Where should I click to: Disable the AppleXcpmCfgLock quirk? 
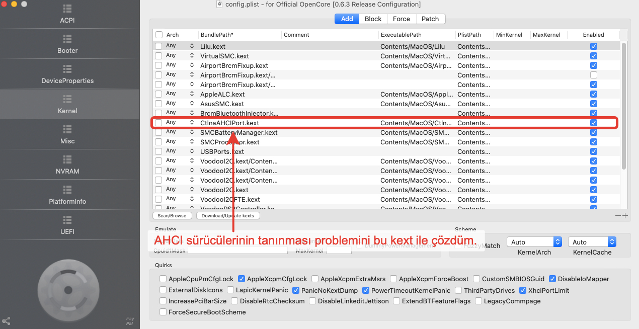(x=242, y=279)
